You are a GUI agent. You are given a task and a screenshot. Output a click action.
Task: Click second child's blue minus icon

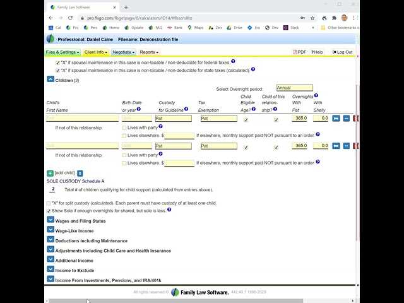click(x=347, y=146)
